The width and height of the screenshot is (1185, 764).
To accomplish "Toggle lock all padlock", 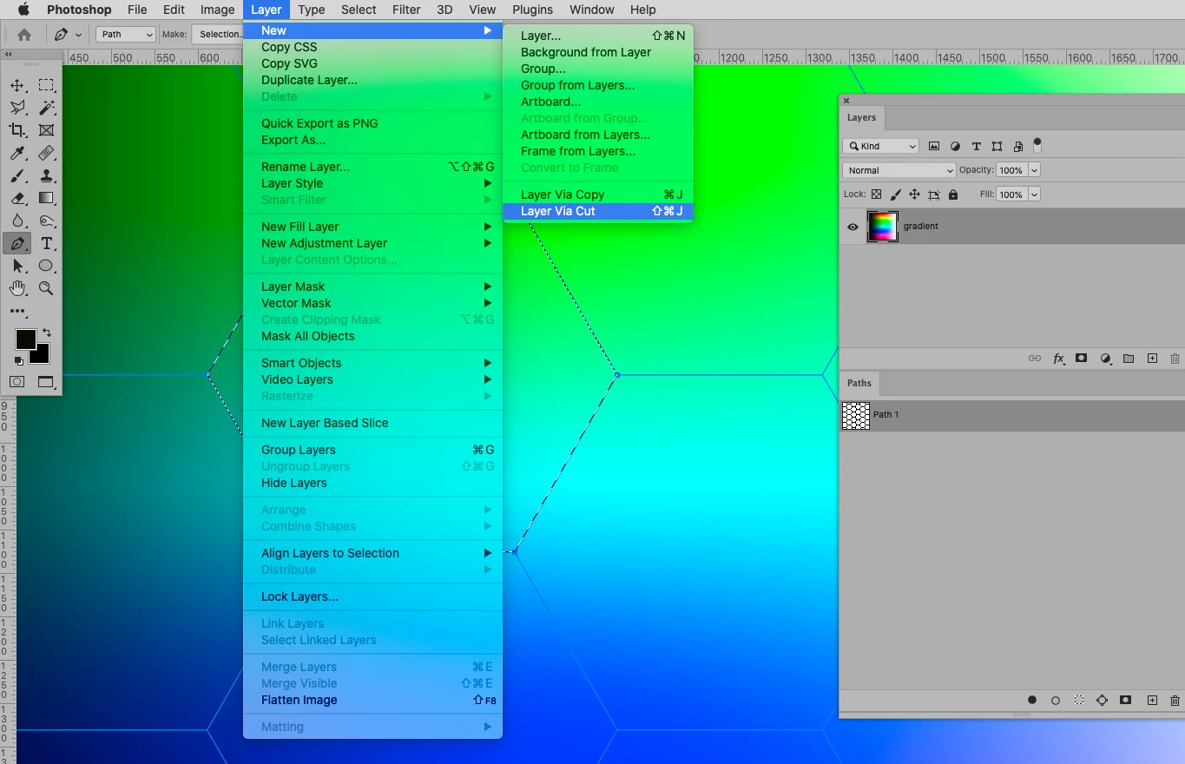I will [x=953, y=194].
